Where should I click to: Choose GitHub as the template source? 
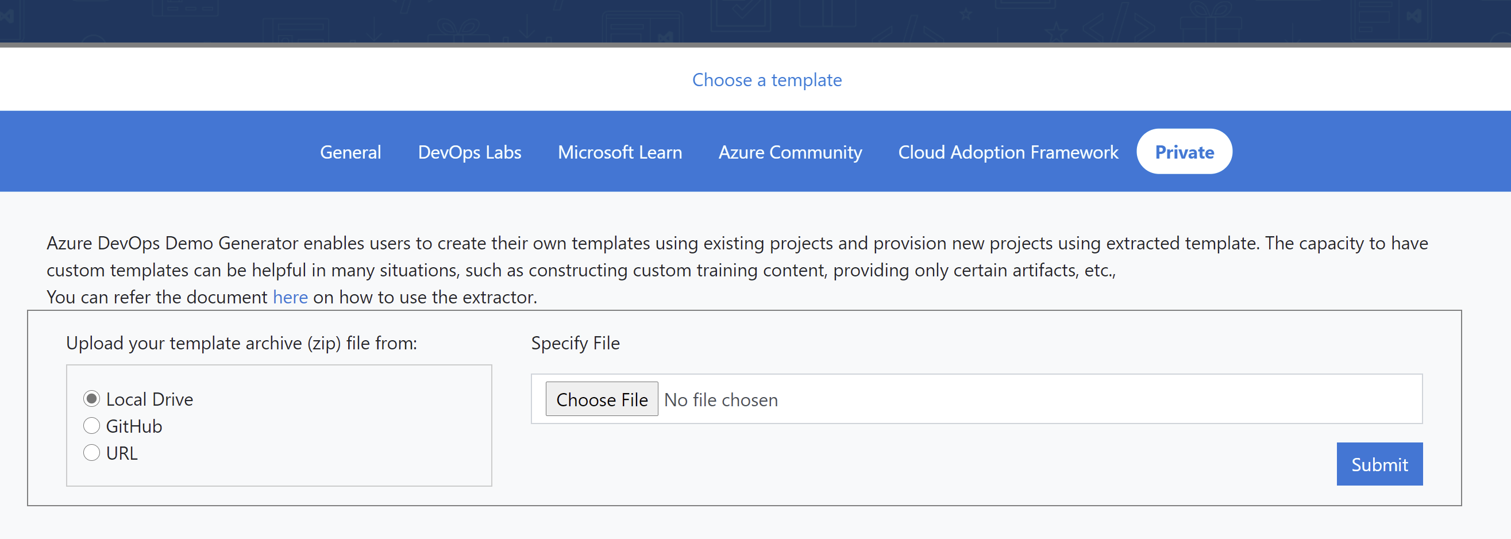(91, 426)
